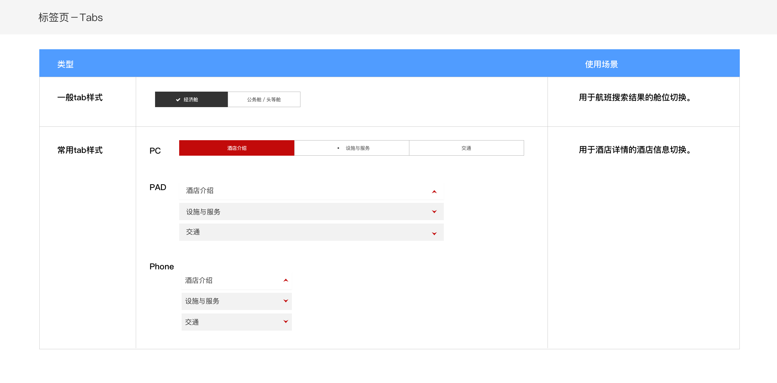The height and width of the screenshot is (383, 777).
Task: Click the 使用场景 column header
Action: pos(601,64)
